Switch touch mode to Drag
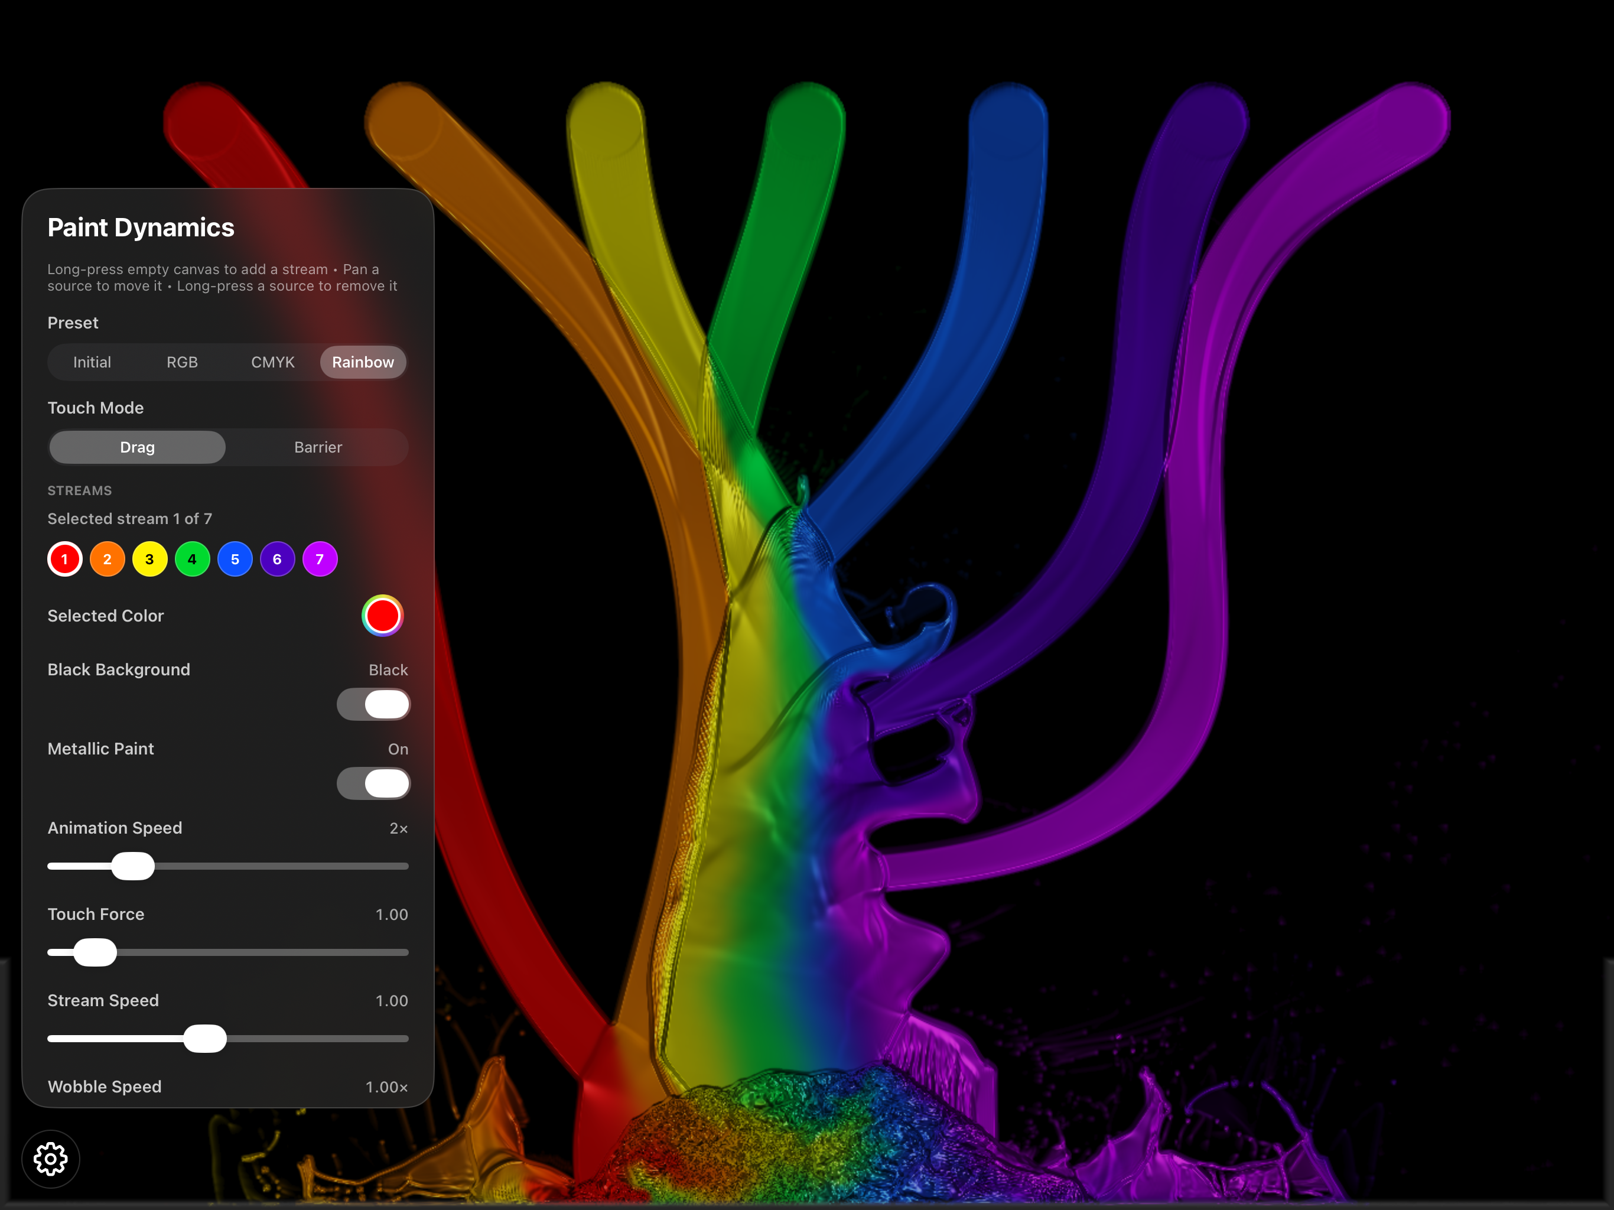Viewport: 1614px width, 1210px height. coord(137,447)
